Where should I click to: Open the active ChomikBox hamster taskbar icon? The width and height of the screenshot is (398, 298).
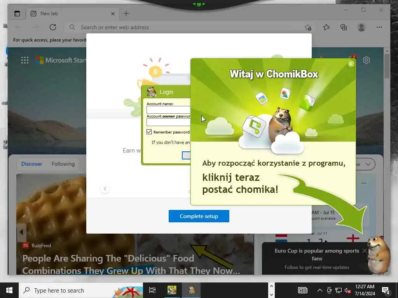click(192, 290)
